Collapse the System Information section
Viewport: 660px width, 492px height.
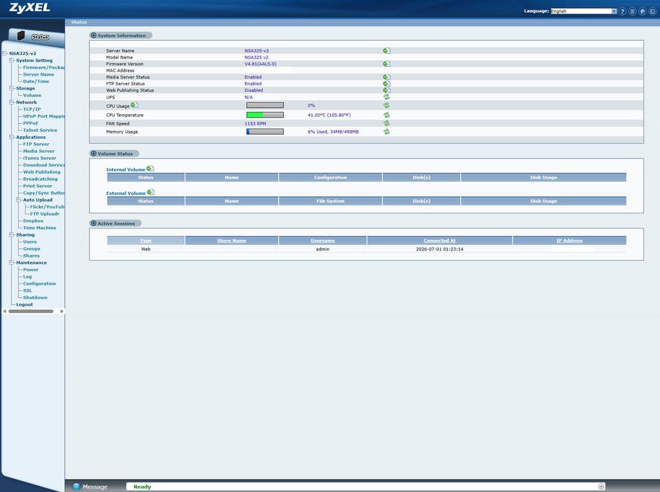point(93,35)
